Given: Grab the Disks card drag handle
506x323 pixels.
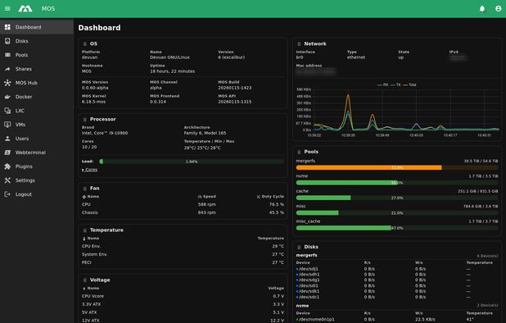Looking at the screenshot, I should 299,247.
